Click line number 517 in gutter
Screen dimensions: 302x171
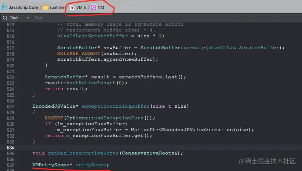[x=11, y=48]
